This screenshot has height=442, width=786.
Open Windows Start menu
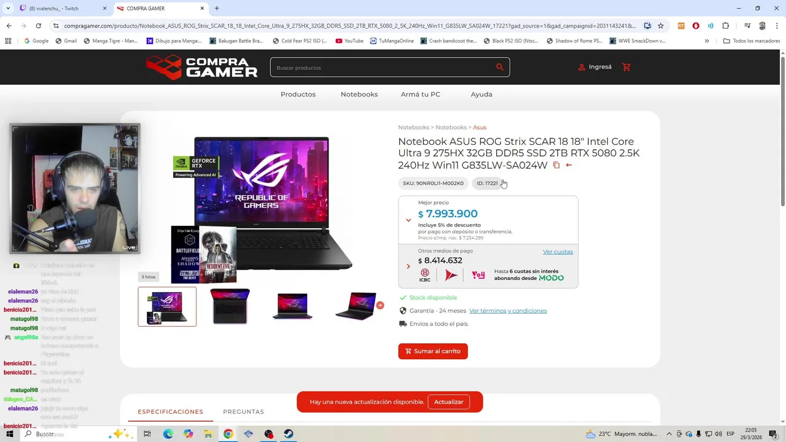9,434
